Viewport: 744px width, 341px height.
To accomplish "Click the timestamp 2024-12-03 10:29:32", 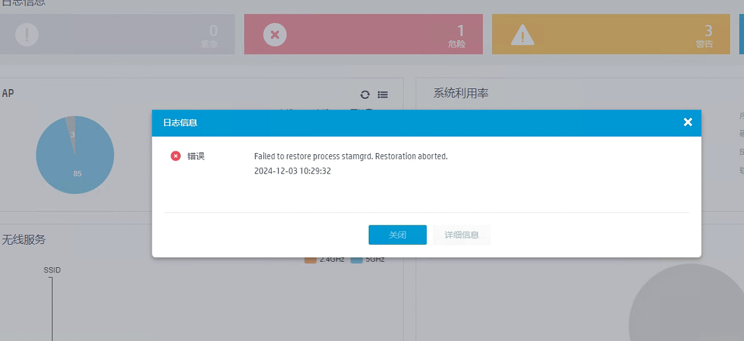I will pos(292,171).
